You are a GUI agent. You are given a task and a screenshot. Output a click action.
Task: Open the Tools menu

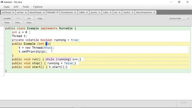coord(26,7)
